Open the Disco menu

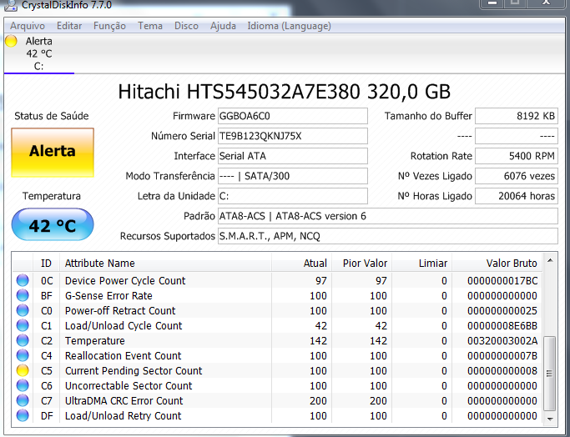(x=186, y=26)
